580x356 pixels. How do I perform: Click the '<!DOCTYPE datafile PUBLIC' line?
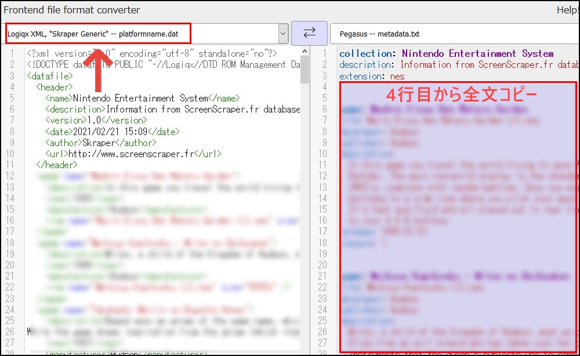coord(163,65)
